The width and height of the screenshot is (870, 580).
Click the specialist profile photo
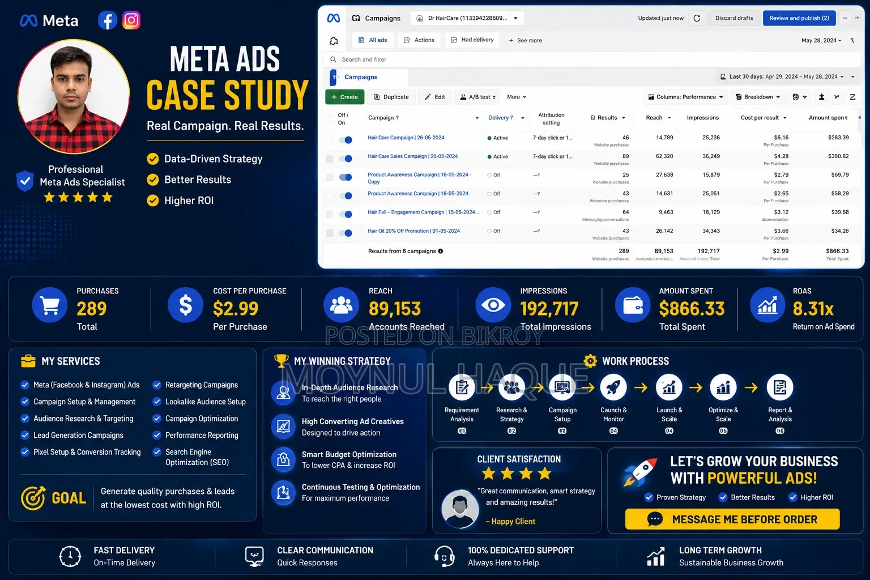pos(74,96)
